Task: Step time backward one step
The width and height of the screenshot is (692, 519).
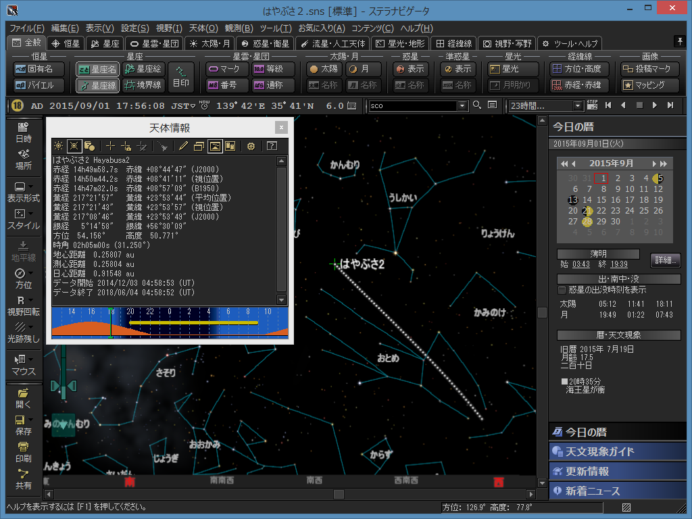Action: click(624, 105)
